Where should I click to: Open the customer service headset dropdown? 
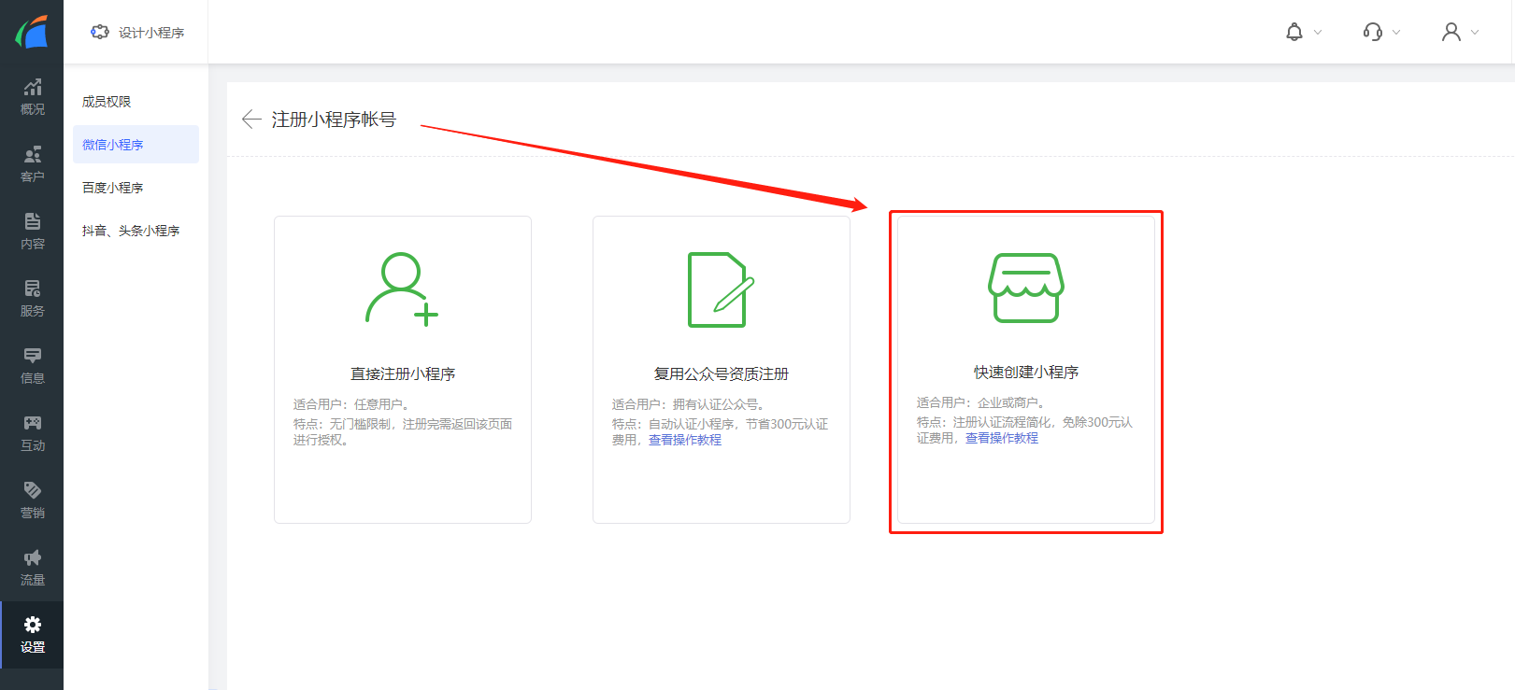pos(1380,33)
